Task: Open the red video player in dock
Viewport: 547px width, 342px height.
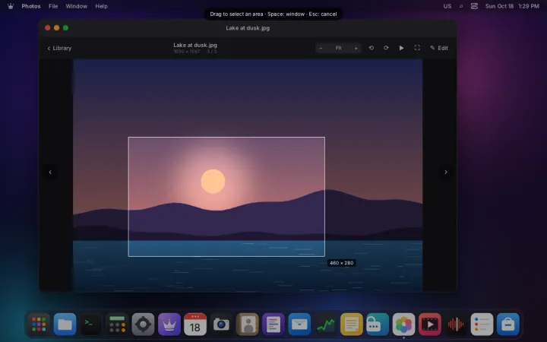Action: click(x=429, y=325)
